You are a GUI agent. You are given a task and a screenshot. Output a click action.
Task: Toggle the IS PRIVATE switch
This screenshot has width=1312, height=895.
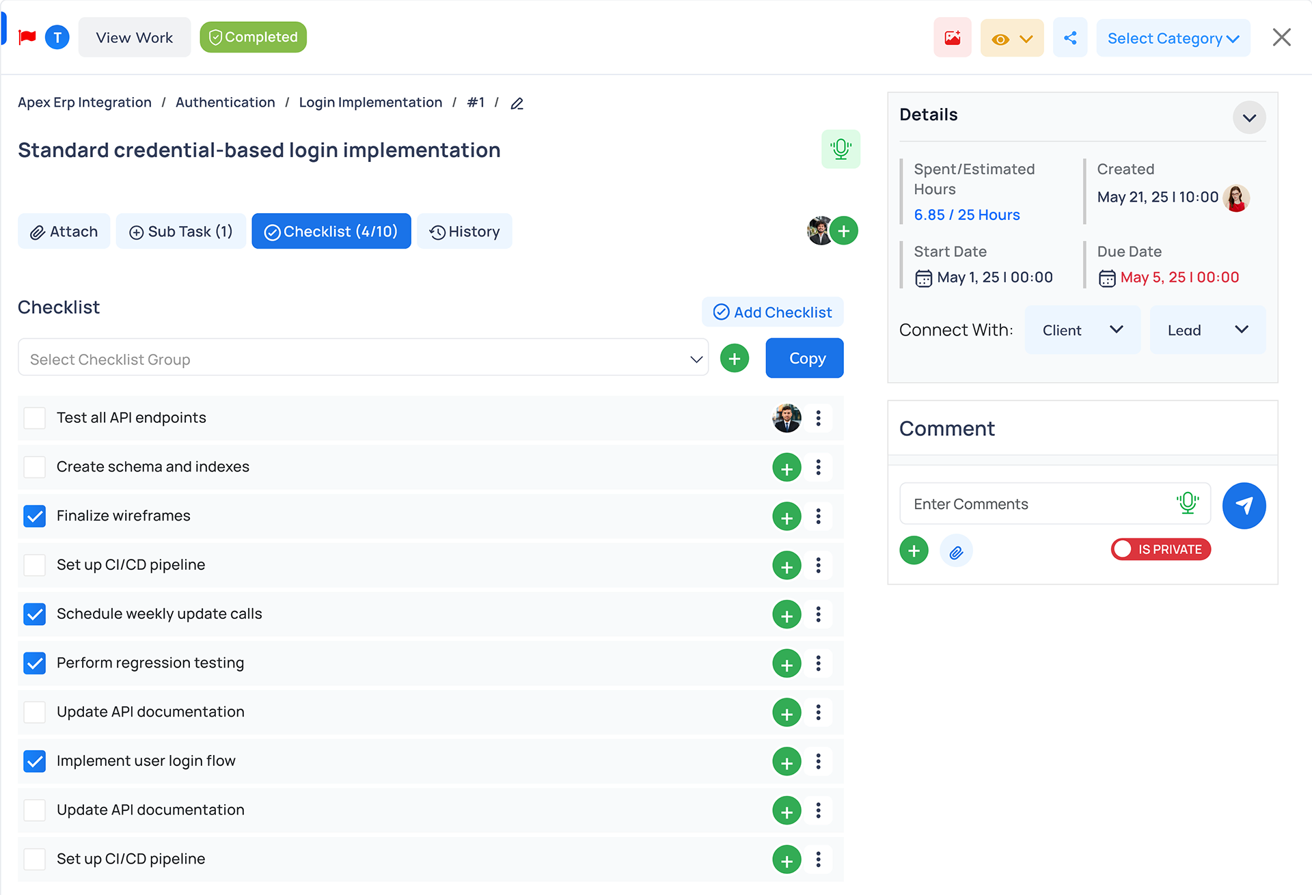(1160, 549)
